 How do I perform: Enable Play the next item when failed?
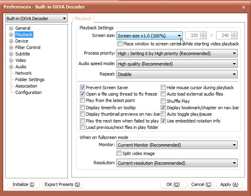82,120
